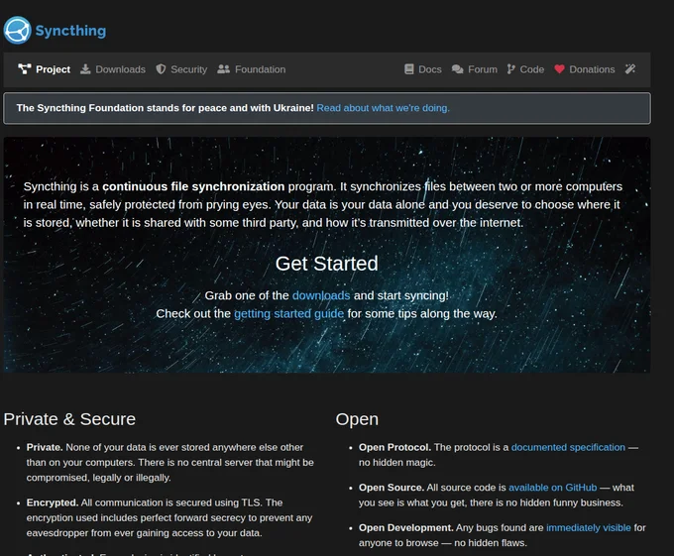Click 'continuous file synchronization' bold text
Screen dimensions: 674x556
(x=193, y=186)
